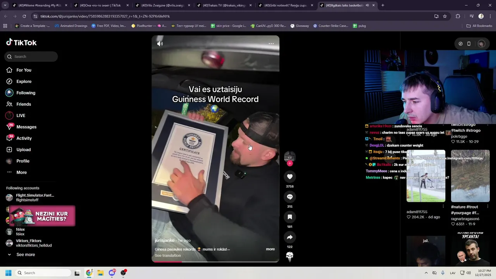496x279 pixels.
Task: Open jurisjanke creator avatar beside video
Action: (289, 157)
